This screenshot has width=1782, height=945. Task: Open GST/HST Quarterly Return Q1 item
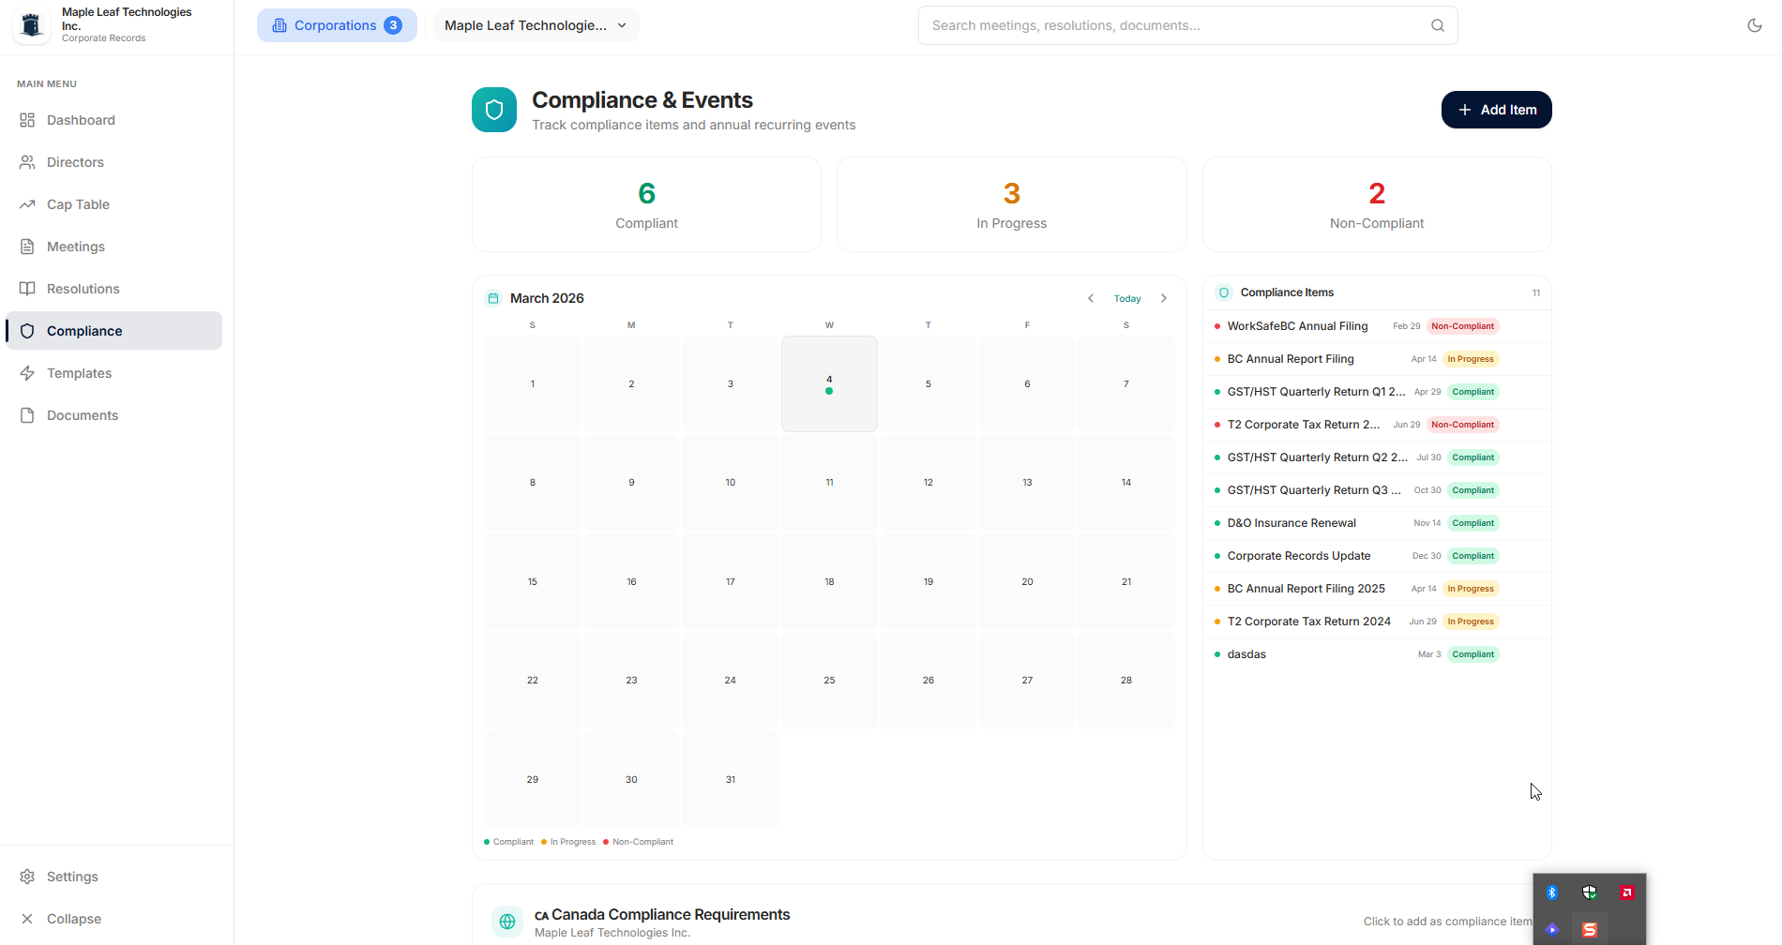[1377, 392]
